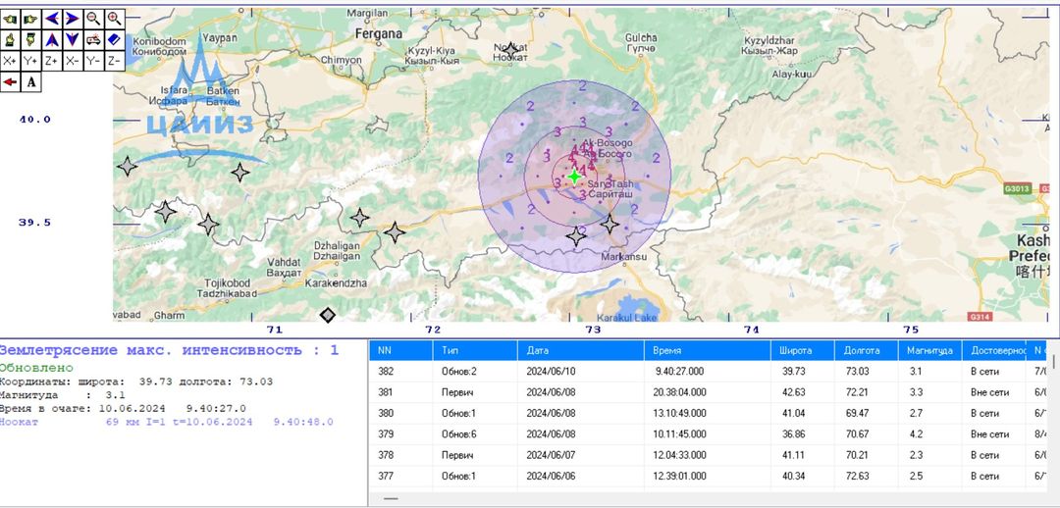The width and height of the screenshot is (1060, 508).
Task: Pan map down with blue arrow
Action: pos(73,39)
